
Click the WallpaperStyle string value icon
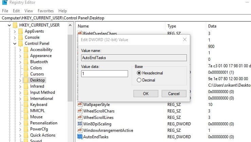pos(80,105)
